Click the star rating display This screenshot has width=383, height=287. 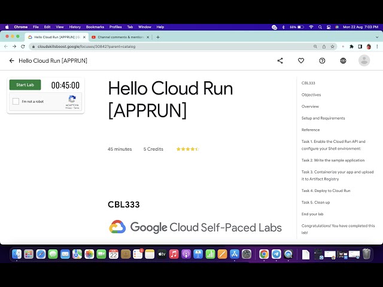point(187,149)
